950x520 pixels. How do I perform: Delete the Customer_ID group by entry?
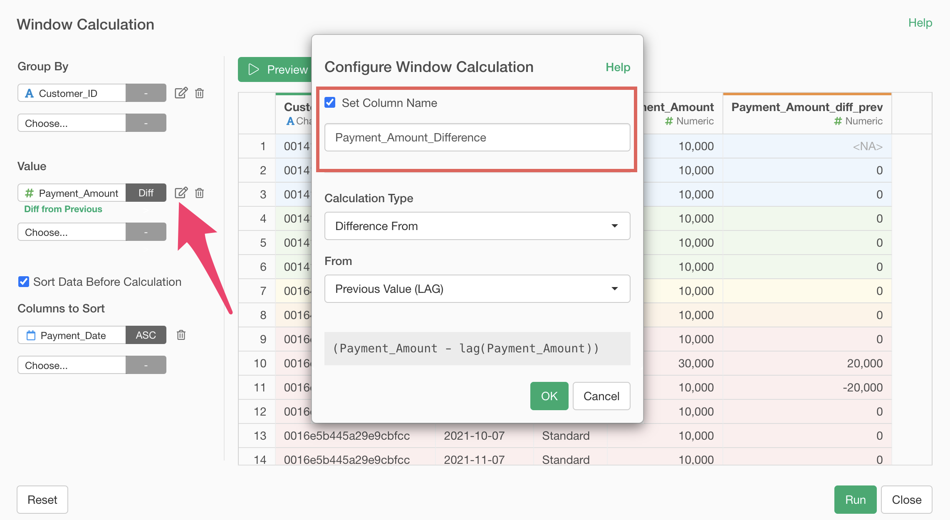pos(200,93)
